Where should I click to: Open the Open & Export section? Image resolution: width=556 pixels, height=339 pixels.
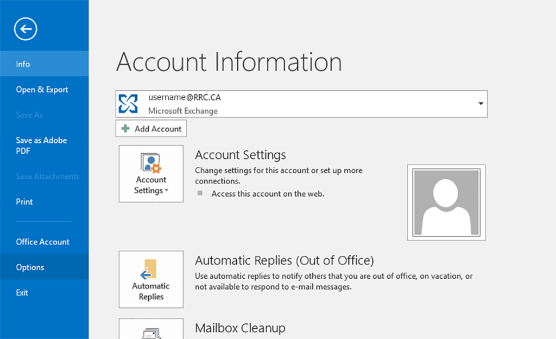pos(42,90)
